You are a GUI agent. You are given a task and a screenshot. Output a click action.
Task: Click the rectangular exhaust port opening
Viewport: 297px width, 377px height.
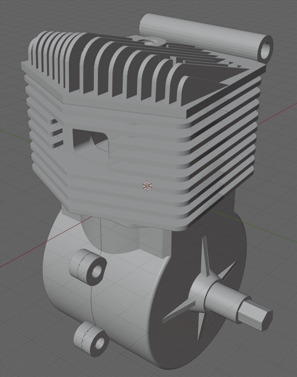pos(91,141)
